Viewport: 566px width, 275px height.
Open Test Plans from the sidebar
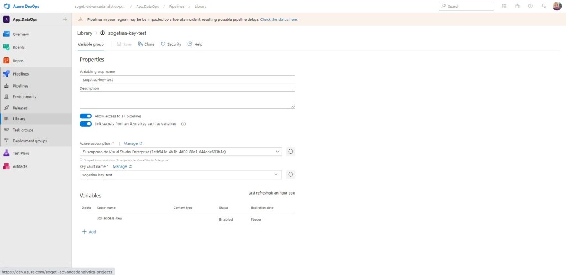20,153
